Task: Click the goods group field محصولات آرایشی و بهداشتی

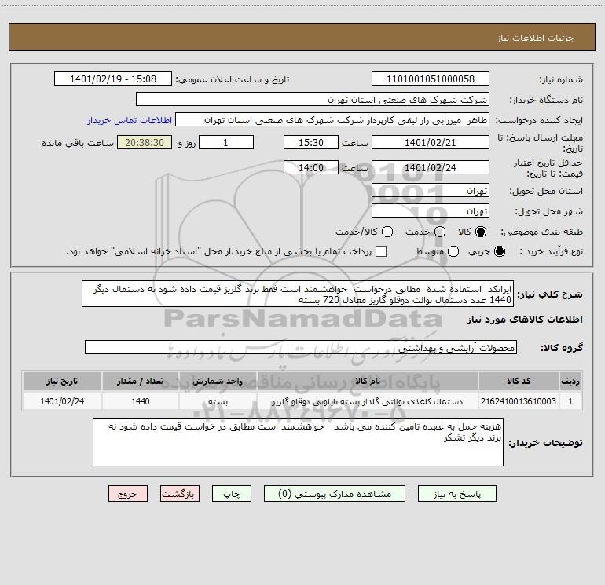Action: (x=301, y=347)
